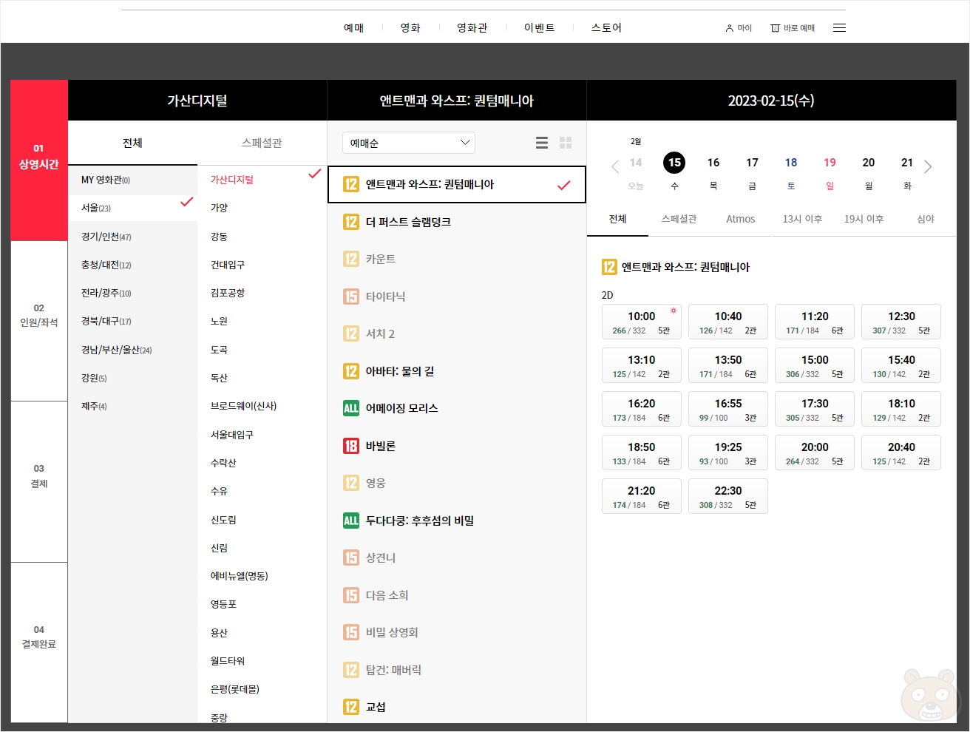Filter showtimes by 19시 이후
This screenshot has width=970, height=732.
click(x=864, y=219)
